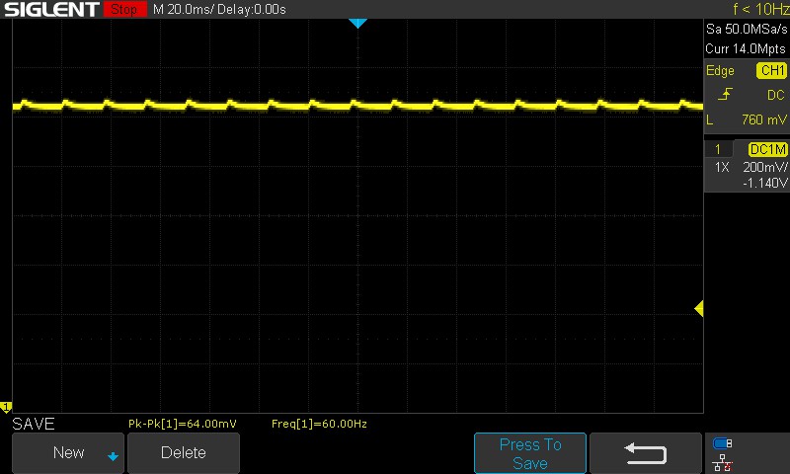
Task: Click the Delete button
Action: coord(183,453)
